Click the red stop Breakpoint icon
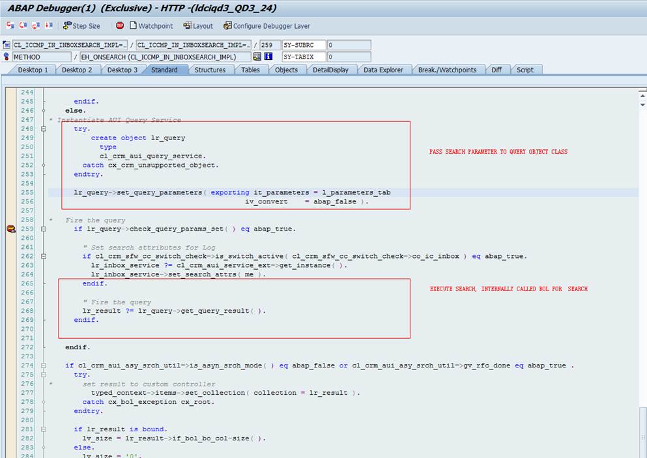Viewport: 647px width, 458px height. pos(120,26)
